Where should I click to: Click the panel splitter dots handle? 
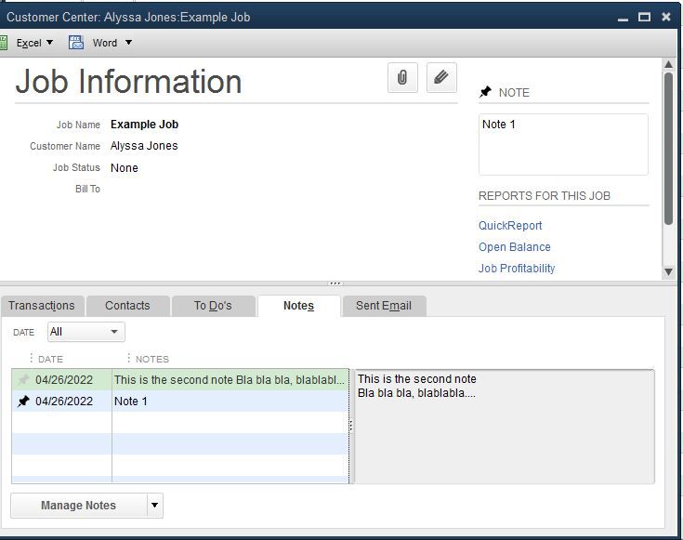click(x=335, y=283)
